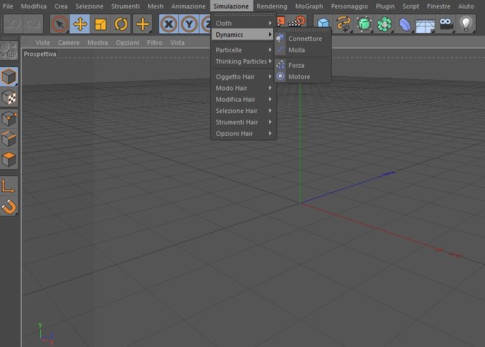485x347 pixels.
Task: Toggle Y axis lock
Action: coord(189,24)
